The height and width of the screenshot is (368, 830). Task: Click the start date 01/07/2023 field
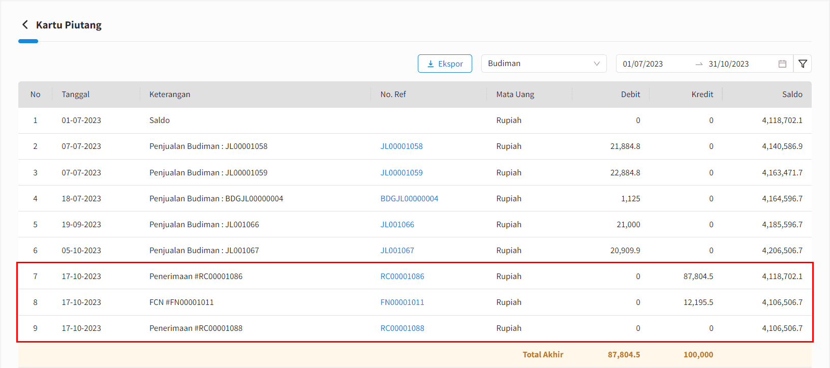(x=643, y=64)
